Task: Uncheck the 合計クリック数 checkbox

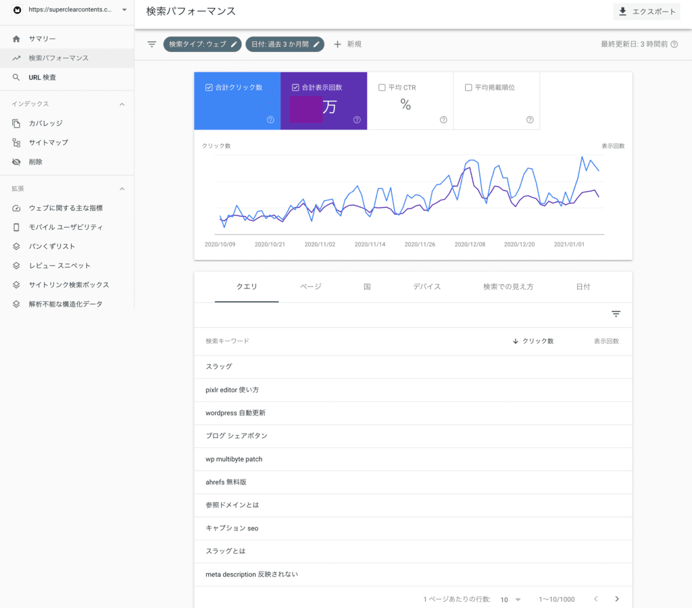Action: pos(209,88)
